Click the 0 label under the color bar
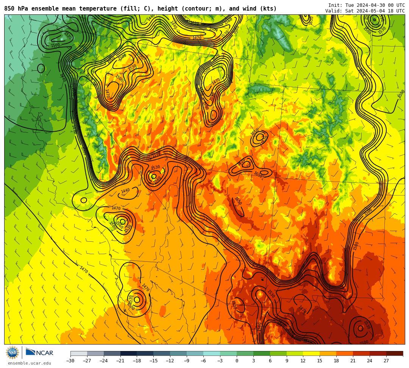Viewport: 409px width, 368px height. click(237, 361)
